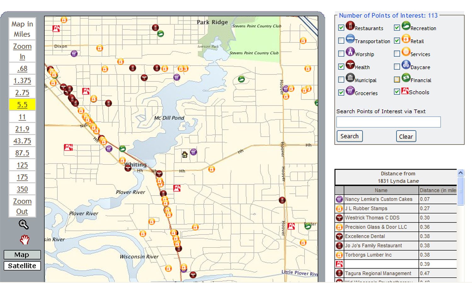Image resolution: width=472 pixels, height=283 pixels.
Task: Switch to Satellite view
Action: pos(22,266)
